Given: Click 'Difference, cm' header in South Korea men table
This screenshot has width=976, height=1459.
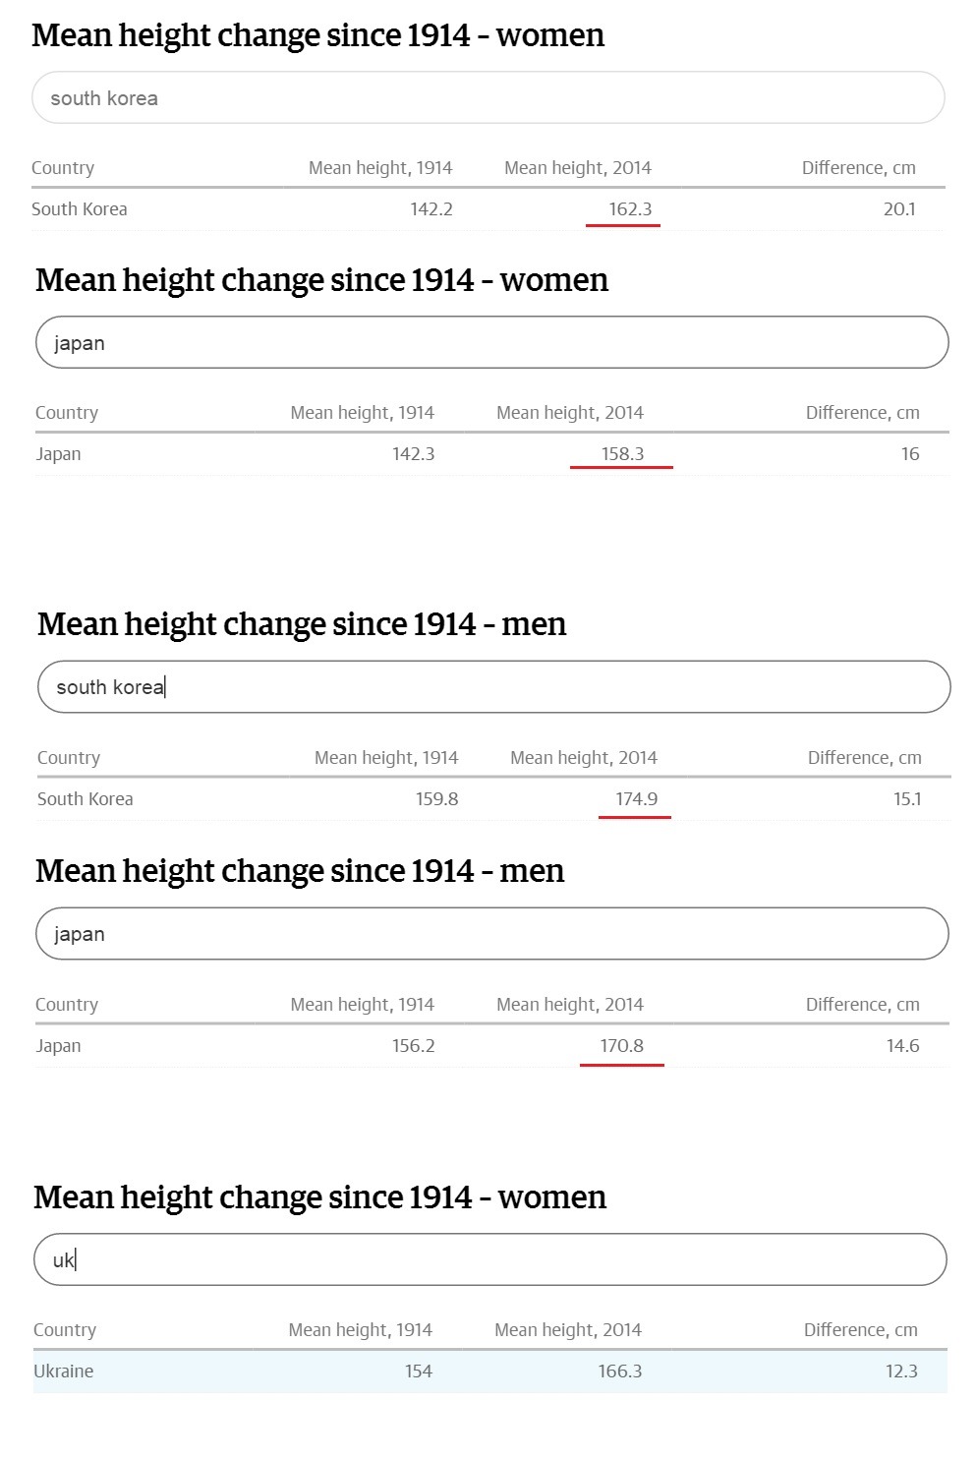Looking at the screenshot, I should point(865,757).
